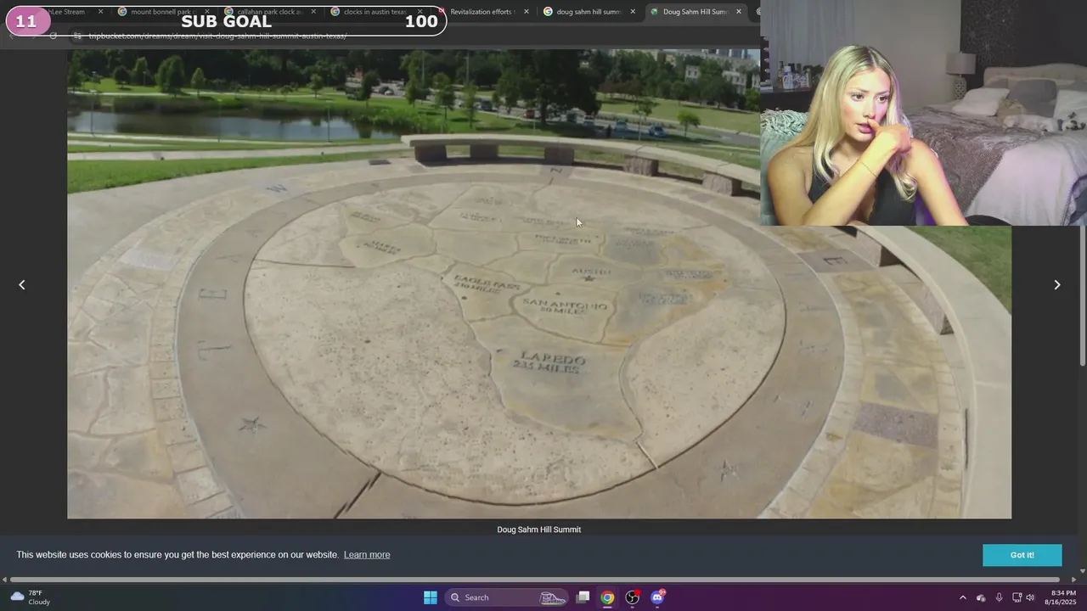Viewport: 1087px width, 611px height.
Task: Click the 'Doug Sahm Hill Summit' caption
Action: coord(539,530)
